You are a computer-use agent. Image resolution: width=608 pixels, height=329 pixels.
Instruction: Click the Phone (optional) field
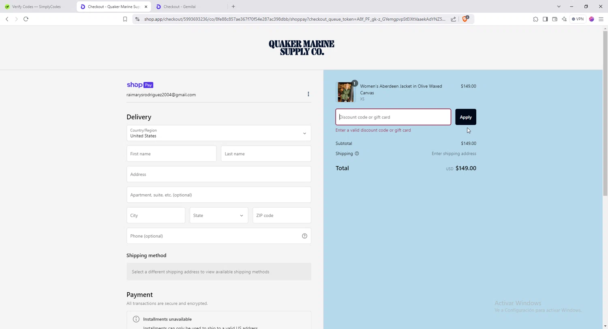(x=219, y=236)
